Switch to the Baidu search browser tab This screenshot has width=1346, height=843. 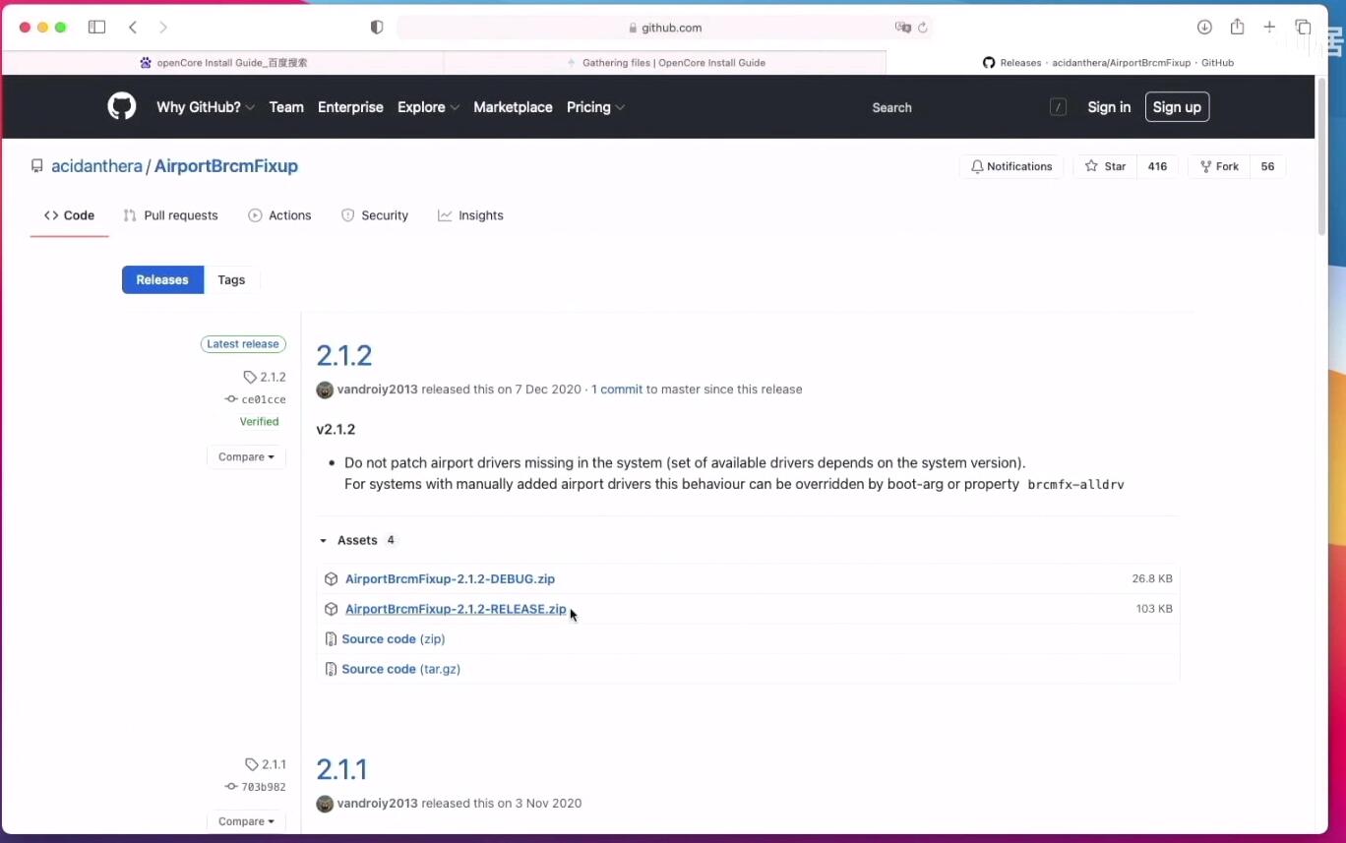coord(223,62)
